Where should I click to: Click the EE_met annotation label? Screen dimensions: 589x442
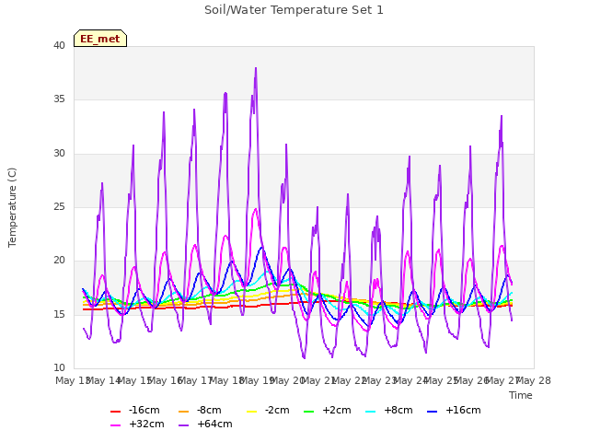[100, 39]
